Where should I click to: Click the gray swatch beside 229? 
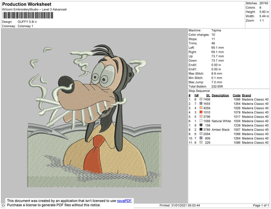(x=201, y=142)
